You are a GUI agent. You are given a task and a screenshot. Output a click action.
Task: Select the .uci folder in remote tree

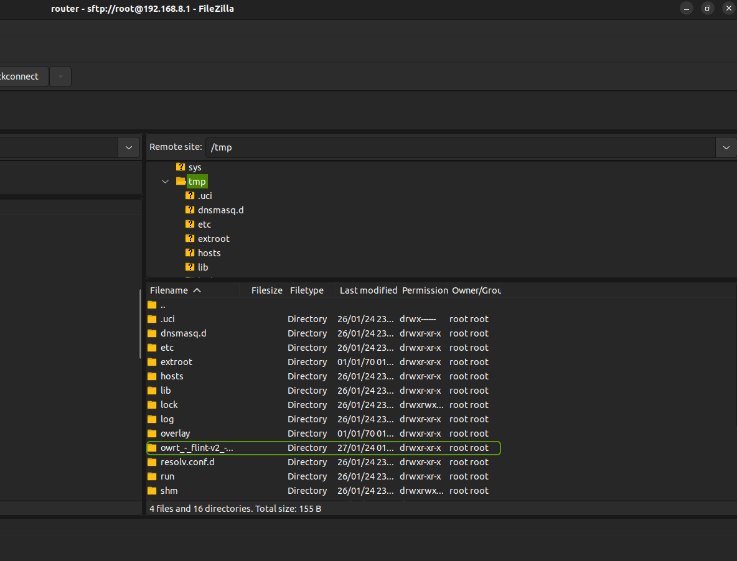(205, 195)
